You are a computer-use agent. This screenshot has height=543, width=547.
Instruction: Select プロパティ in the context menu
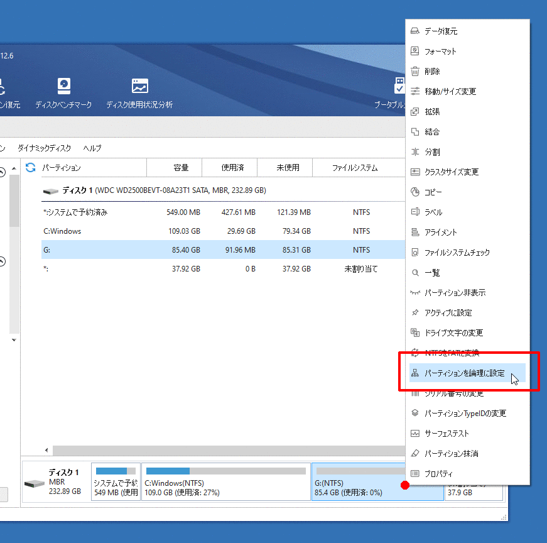click(438, 473)
